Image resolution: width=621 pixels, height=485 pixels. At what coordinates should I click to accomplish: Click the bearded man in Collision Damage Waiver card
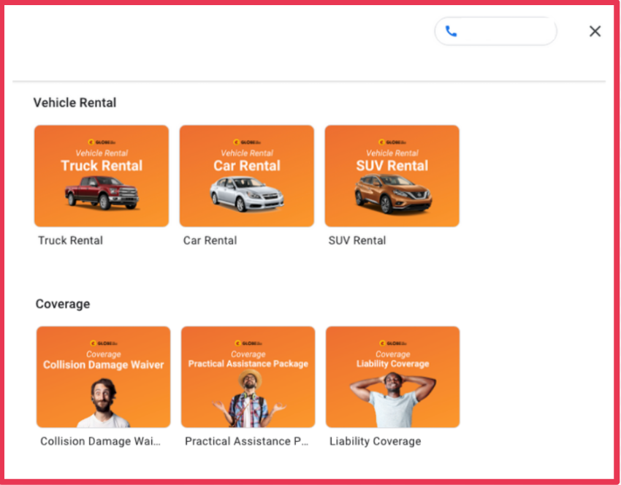[104, 402]
